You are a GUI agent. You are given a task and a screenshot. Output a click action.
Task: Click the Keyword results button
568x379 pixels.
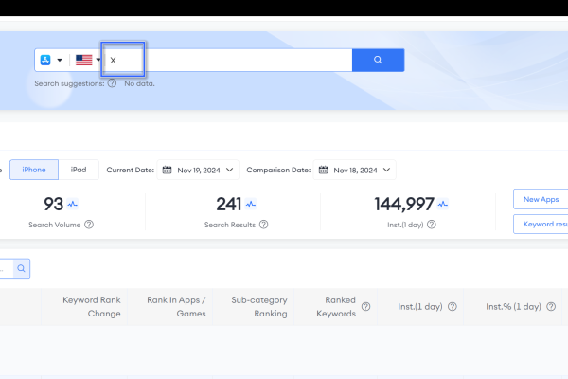pos(540,224)
